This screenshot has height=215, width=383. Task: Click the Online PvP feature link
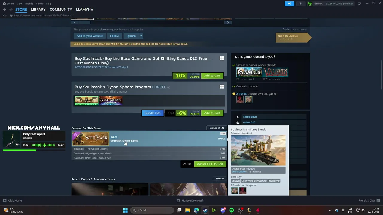[x=249, y=122]
